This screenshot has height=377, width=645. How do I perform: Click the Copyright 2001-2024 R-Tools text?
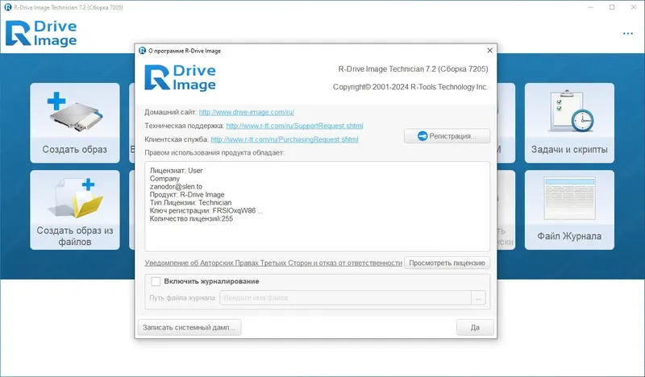pyautogui.click(x=410, y=87)
